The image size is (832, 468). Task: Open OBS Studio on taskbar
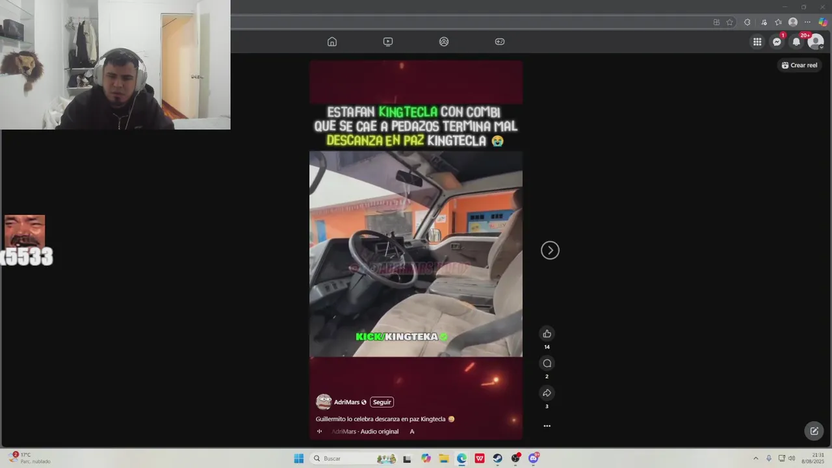coord(516,458)
